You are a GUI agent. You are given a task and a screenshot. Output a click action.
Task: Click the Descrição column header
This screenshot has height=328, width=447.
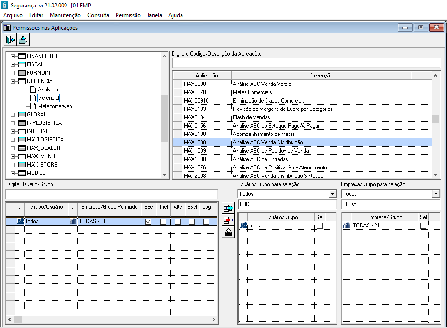coord(321,76)
